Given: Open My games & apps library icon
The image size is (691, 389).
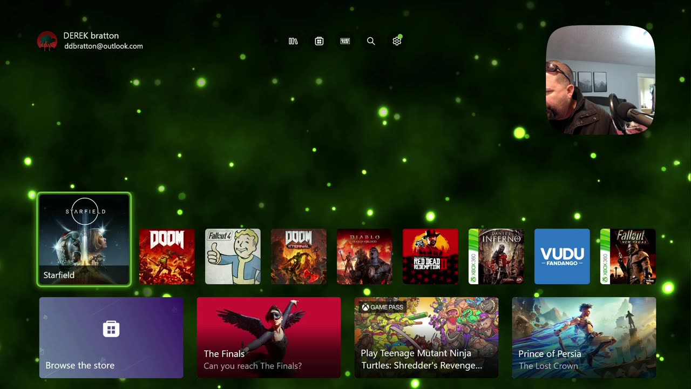Looking at the screenshot, I should tap(293, 41).
